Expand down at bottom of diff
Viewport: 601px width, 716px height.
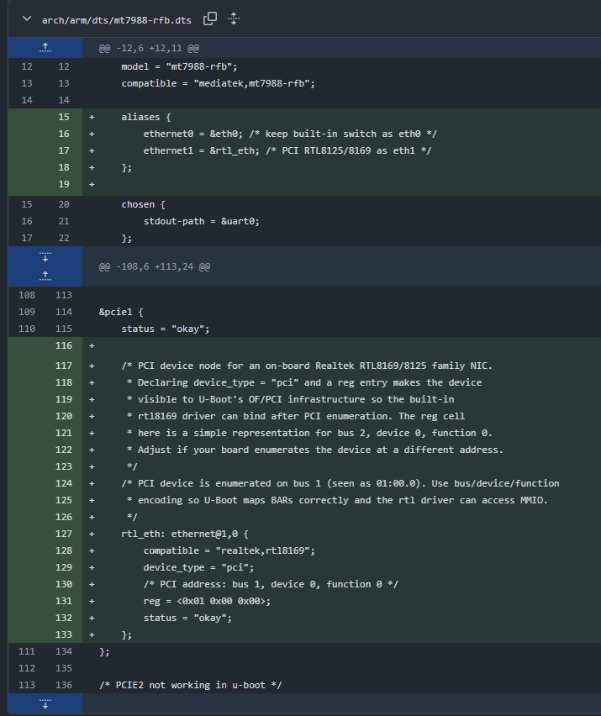click(45, 704)
